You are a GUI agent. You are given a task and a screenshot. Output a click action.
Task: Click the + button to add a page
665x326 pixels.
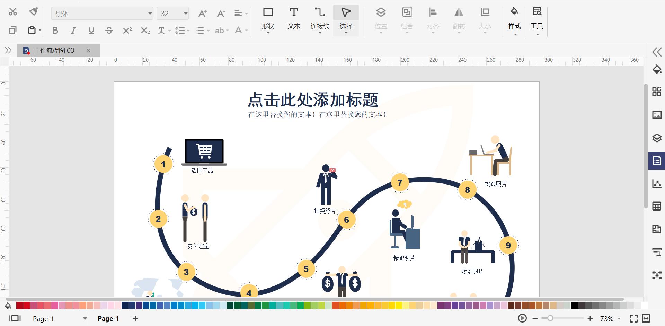[x=135, y=318]
